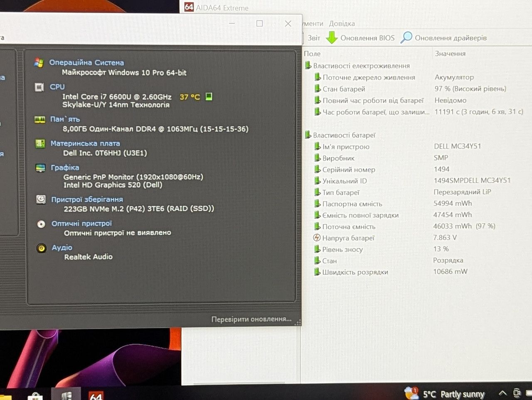
Task: Open the Пам'ять section in Speccy
Action: pos(65,119)
